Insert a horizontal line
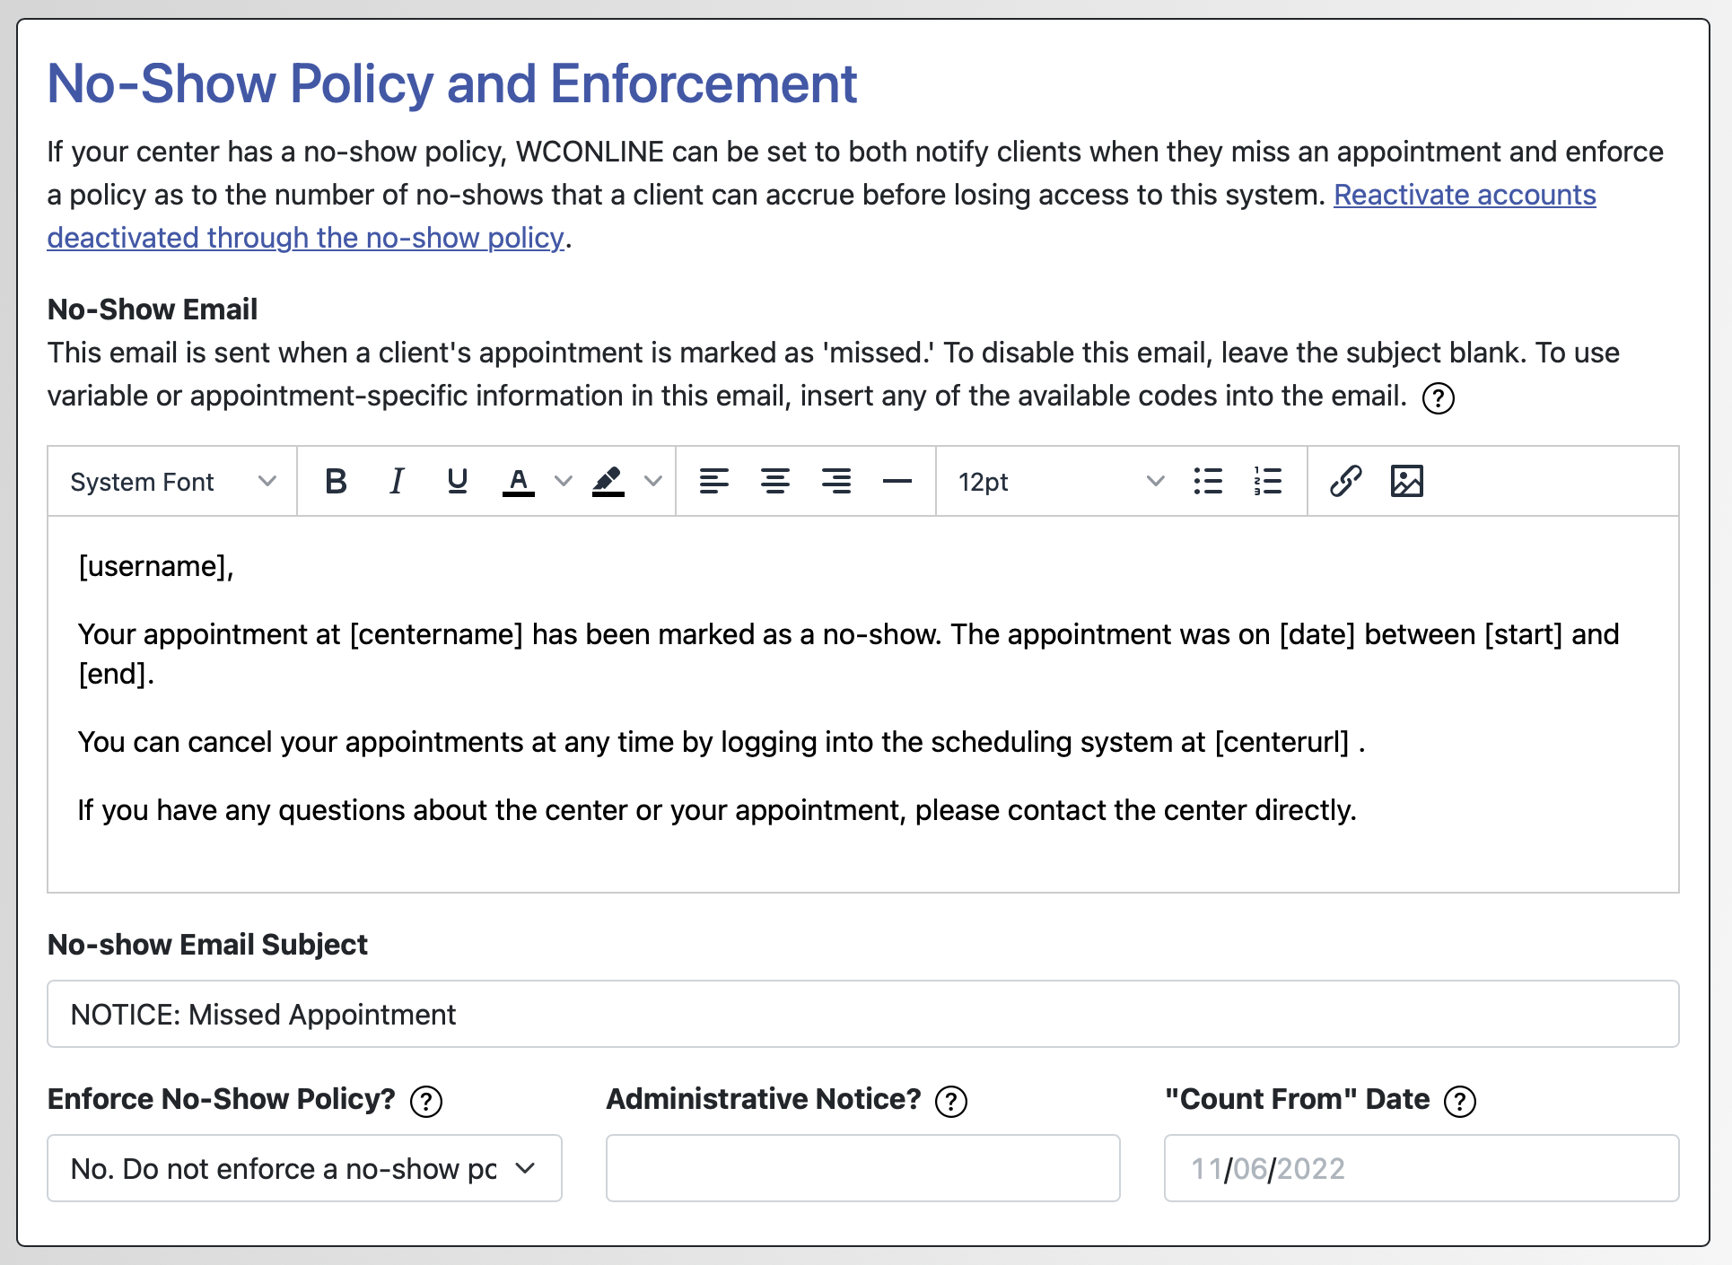Screen dimensions: 1732x1265 click(897, 482)
